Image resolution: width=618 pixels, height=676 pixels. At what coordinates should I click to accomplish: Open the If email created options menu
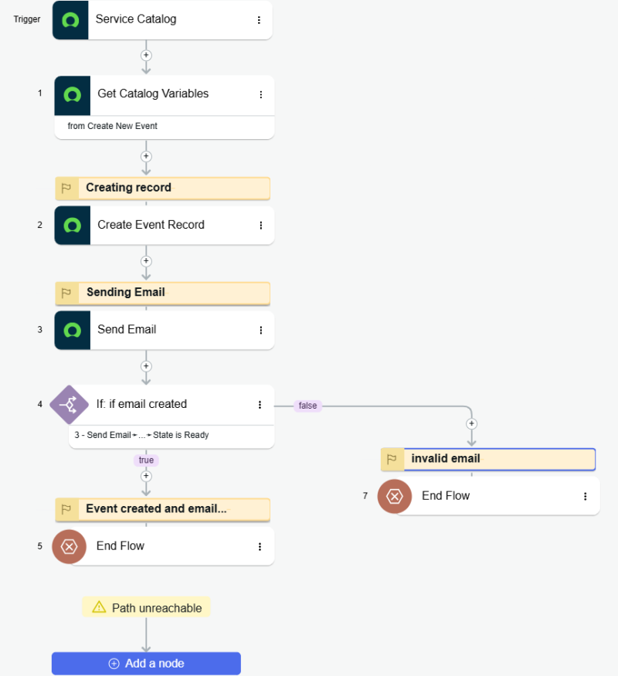(x=260, y=405)
